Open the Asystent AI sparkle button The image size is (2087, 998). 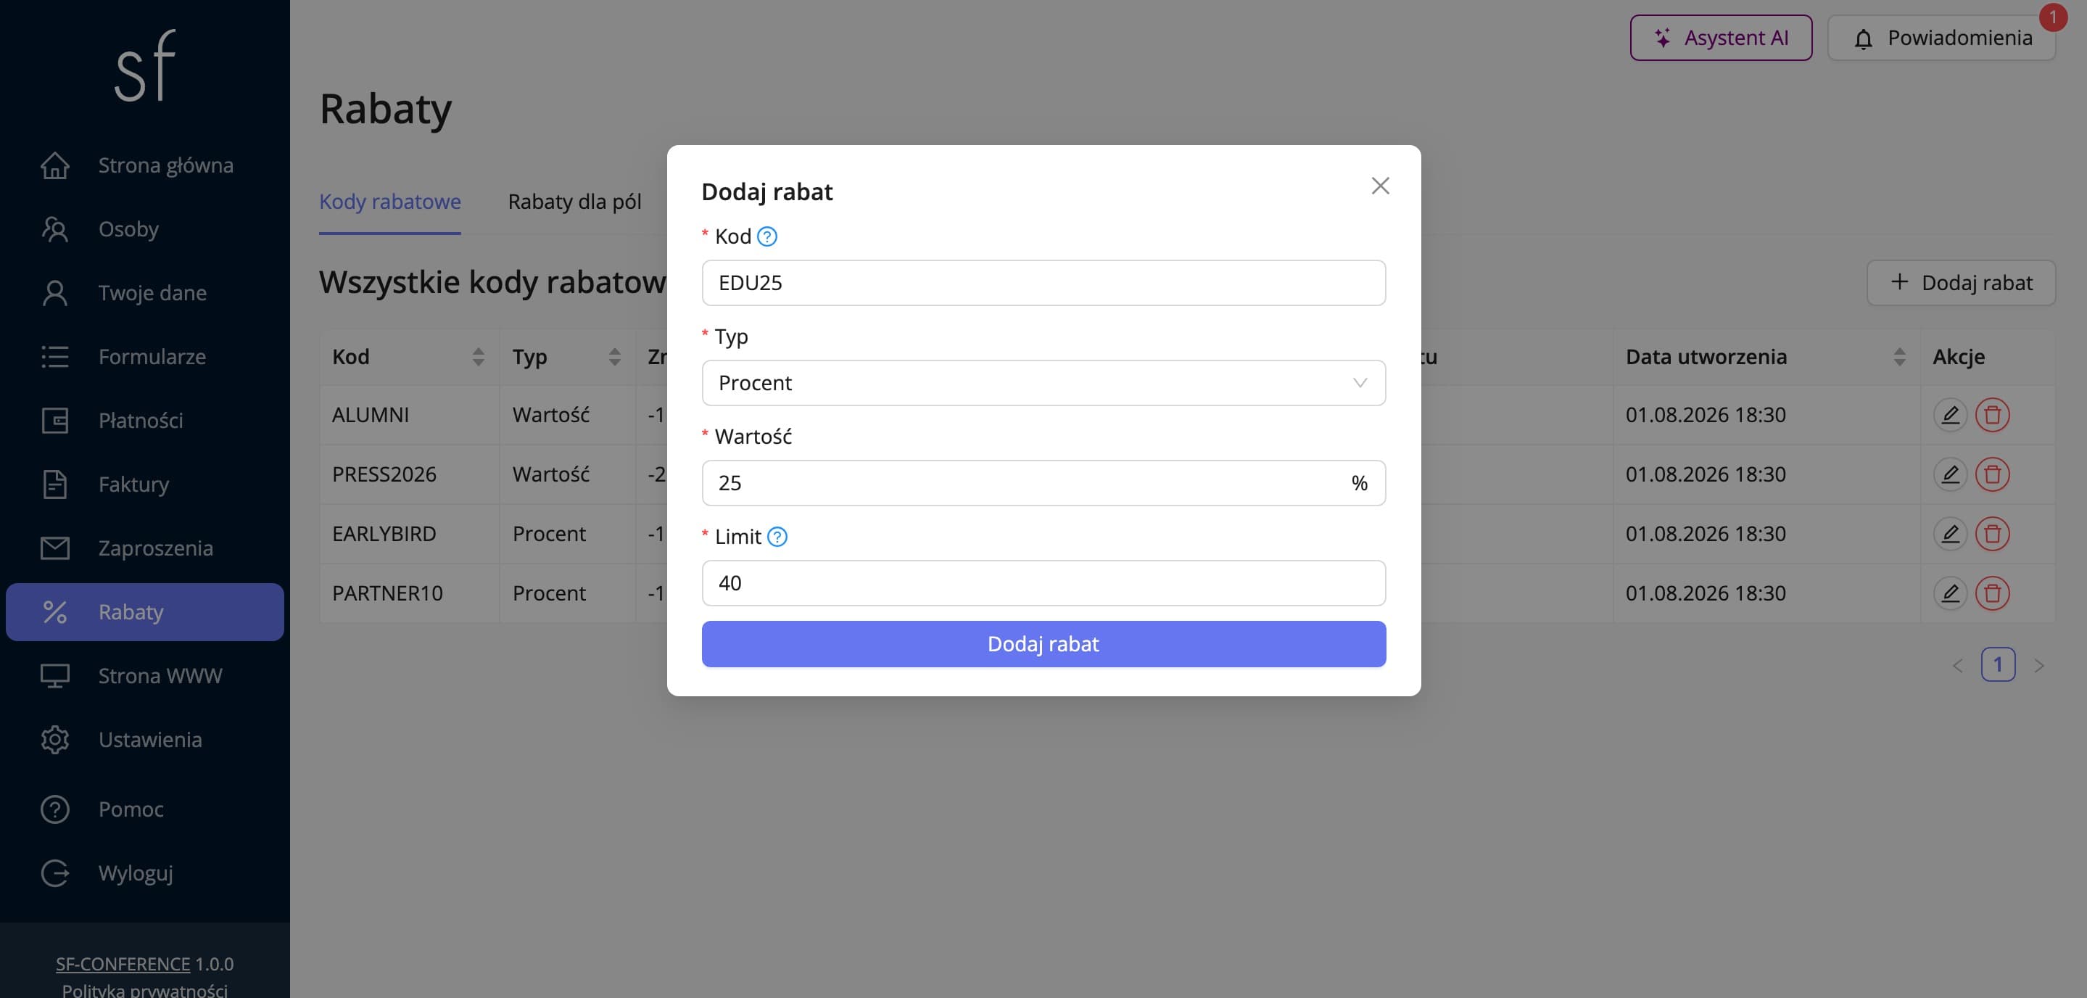(x=1721, y=38)
